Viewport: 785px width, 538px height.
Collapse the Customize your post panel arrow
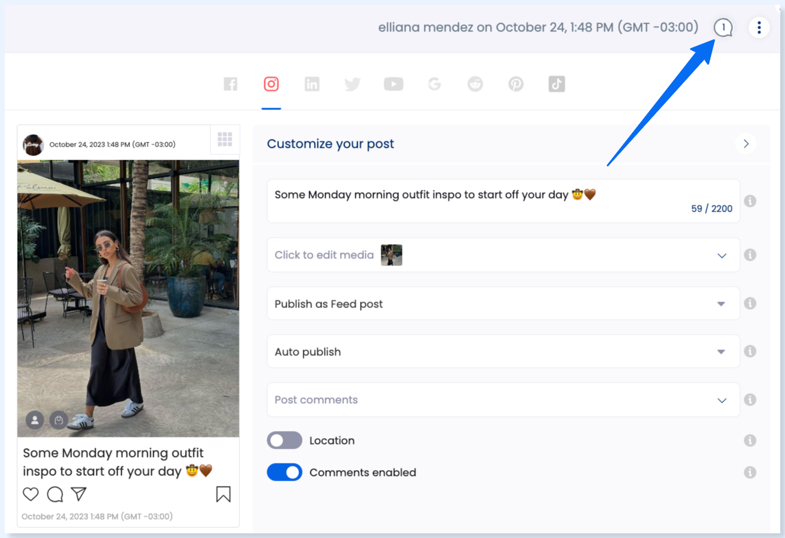(x=746, y=144)
